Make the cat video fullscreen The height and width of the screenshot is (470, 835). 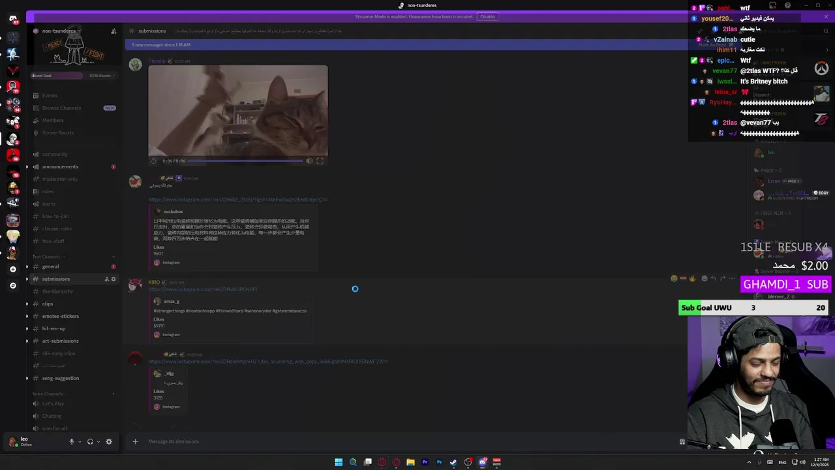coord(320,161)
